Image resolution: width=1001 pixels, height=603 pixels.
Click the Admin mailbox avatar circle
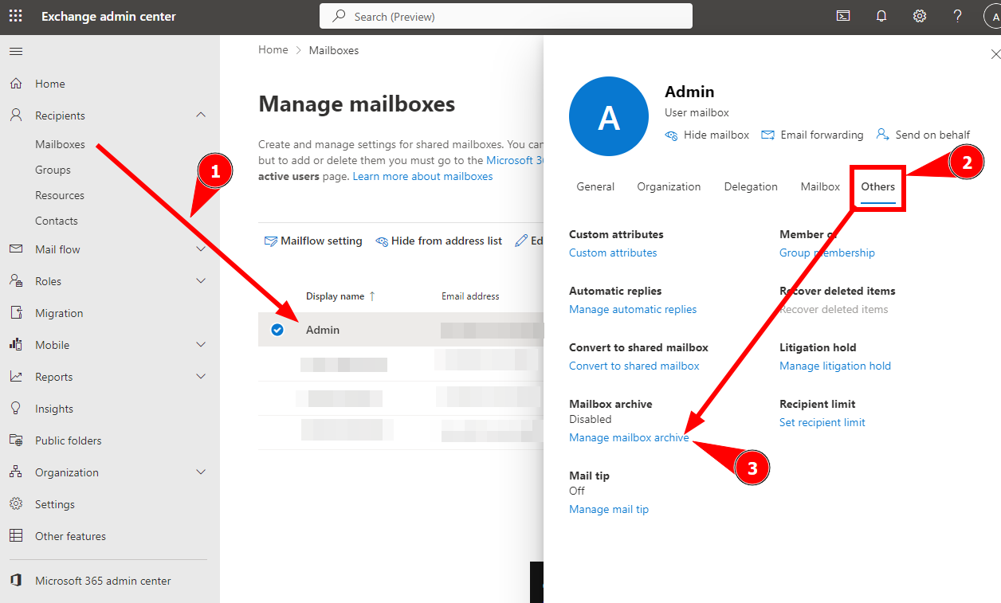tap(609, 116)
